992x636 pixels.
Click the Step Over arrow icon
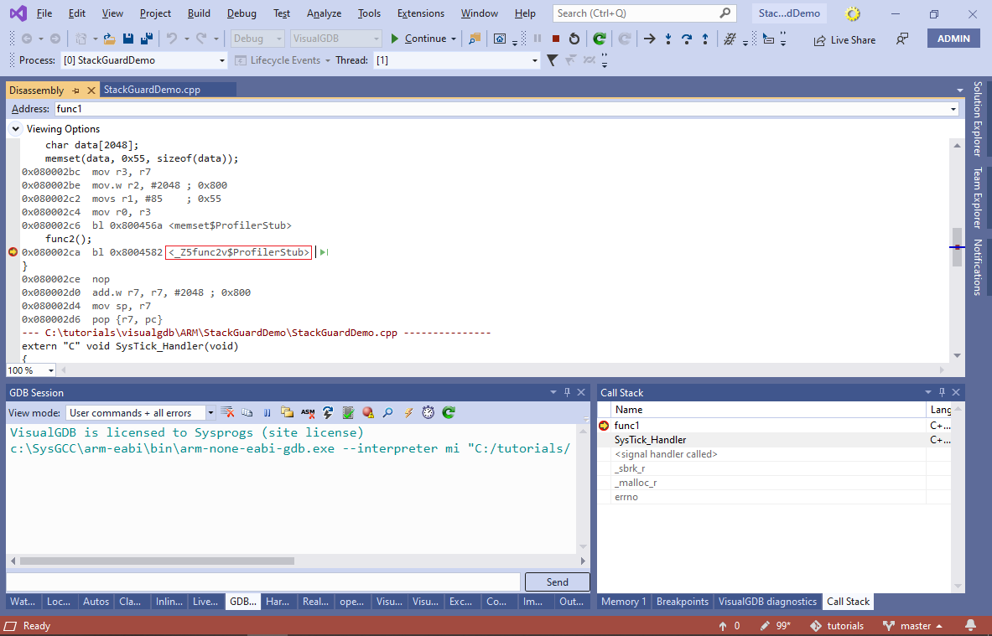click(687, 39)
